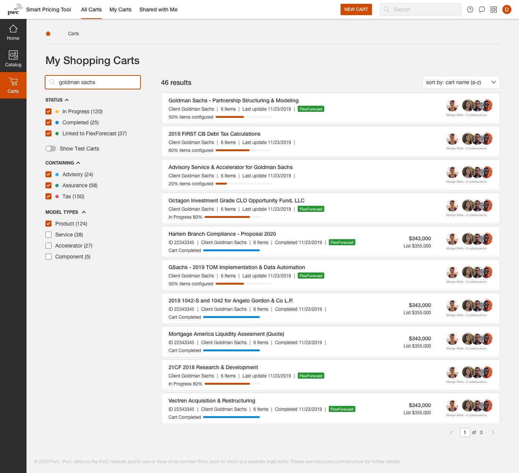This screenshot has height=473, width=519.
Task: Open the apps grid icon
Action: (494, 9)
